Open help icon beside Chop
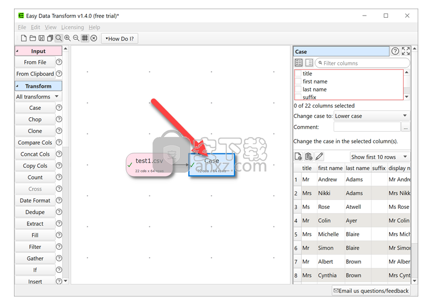Screen dimensions: 422x304 (x=59, y=119)
